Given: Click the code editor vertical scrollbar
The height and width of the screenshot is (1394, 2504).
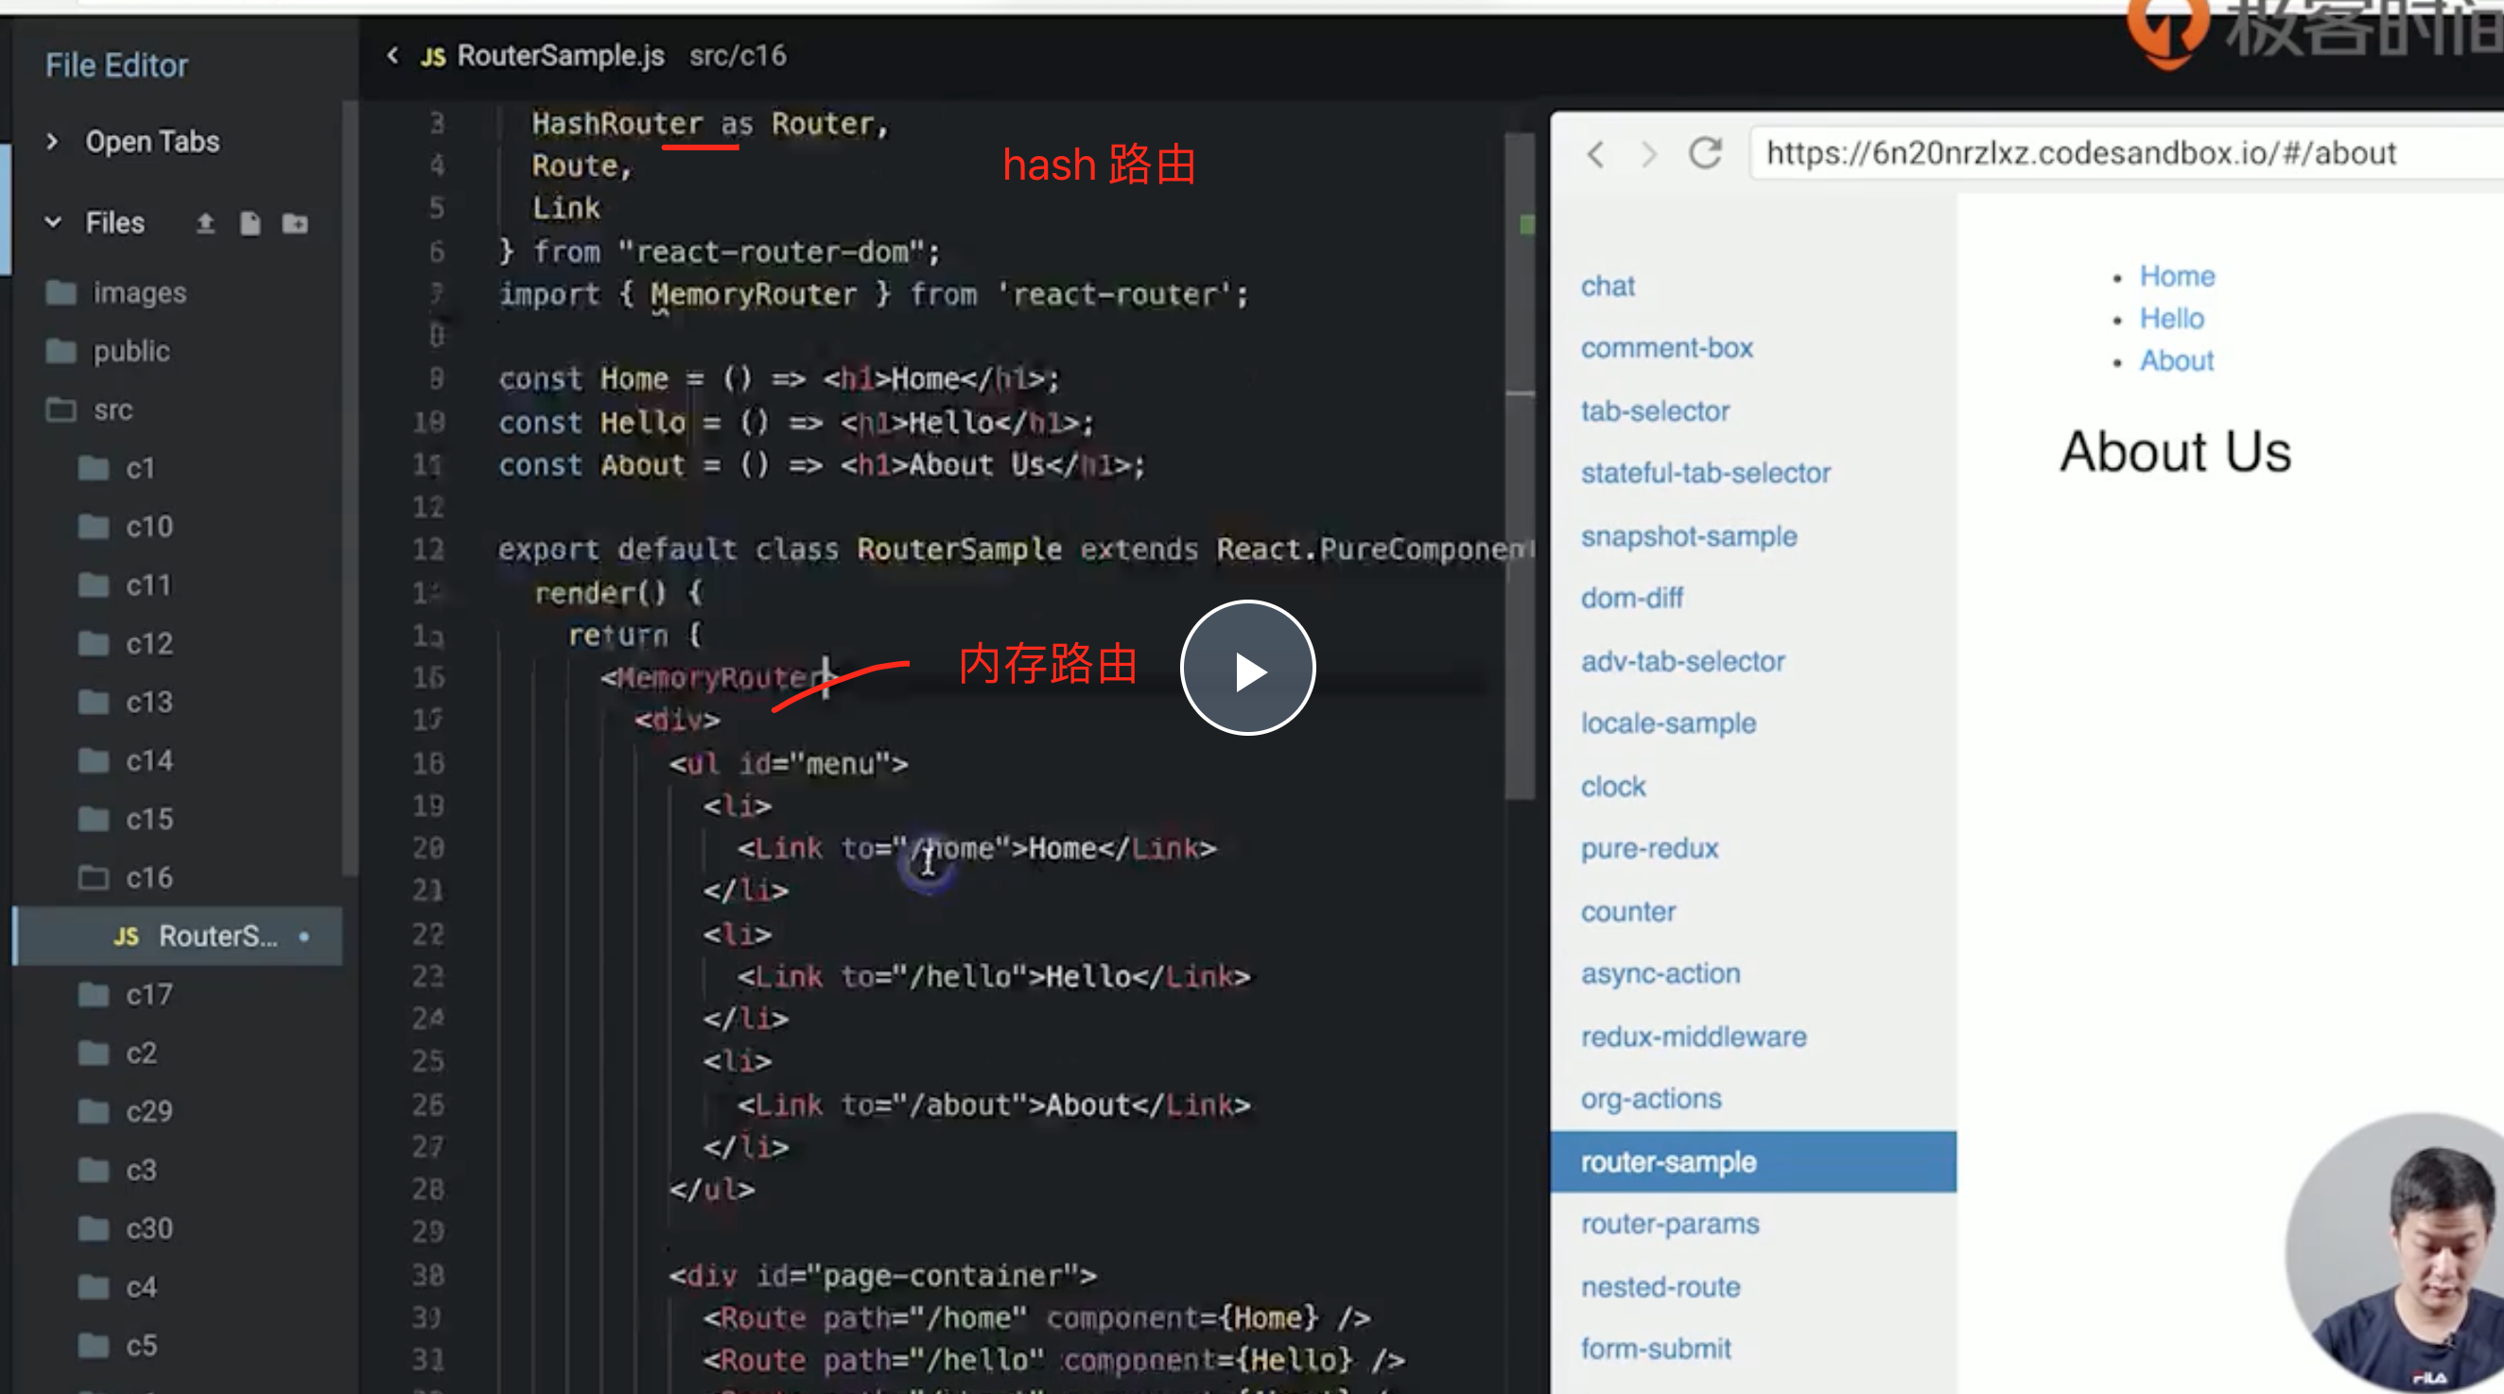Looking at the screenshot, I should click(1519, 466).
